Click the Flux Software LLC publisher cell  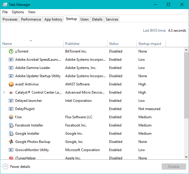(x=79, y=117)
